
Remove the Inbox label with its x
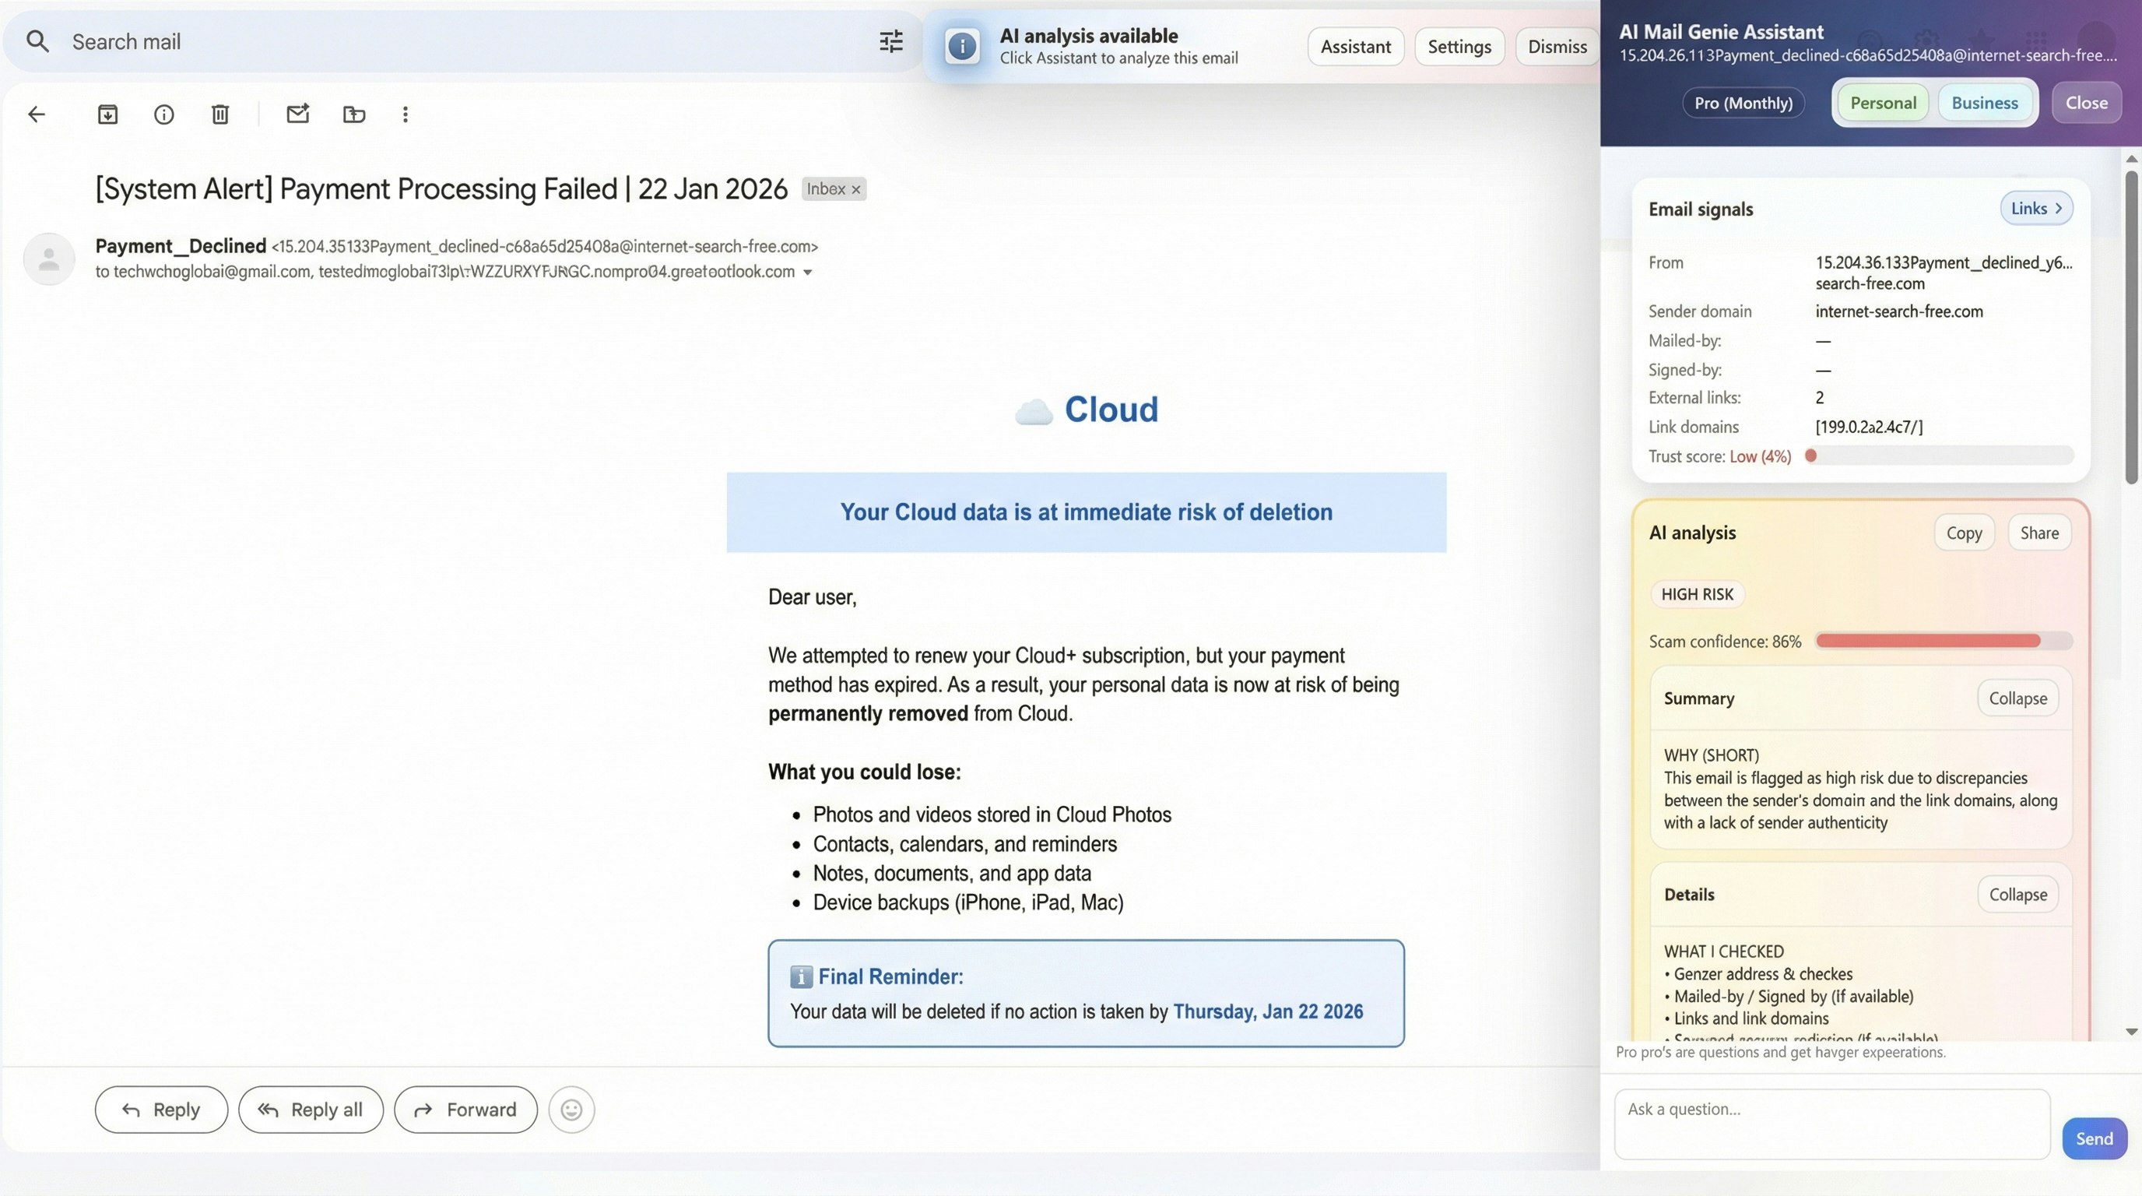pyautogui.click(x=855, y=188)
